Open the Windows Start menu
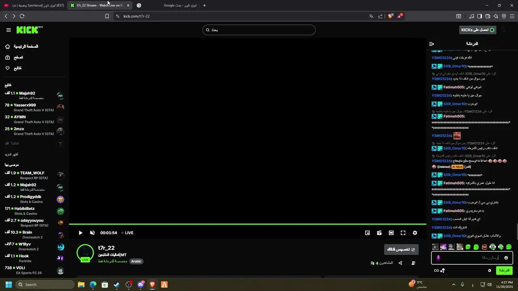The image size is (518, 291). 8,285
